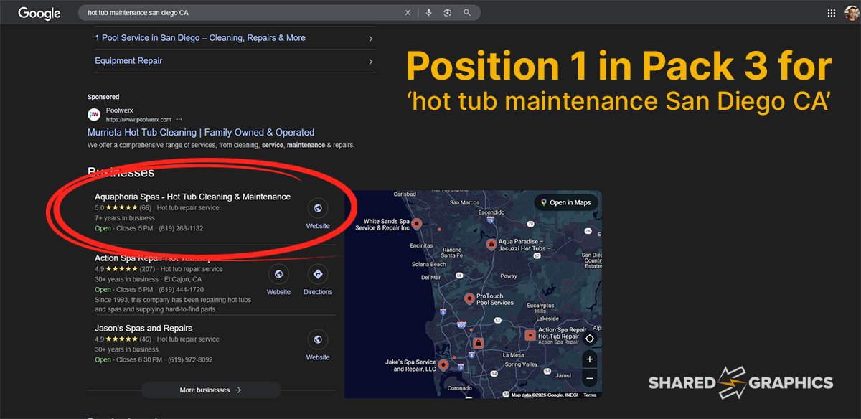Open Google Lens image search icon
Image resolution: width=861 pixels, height=419 pixels.
pyautogui.click(x=448, y=13)
